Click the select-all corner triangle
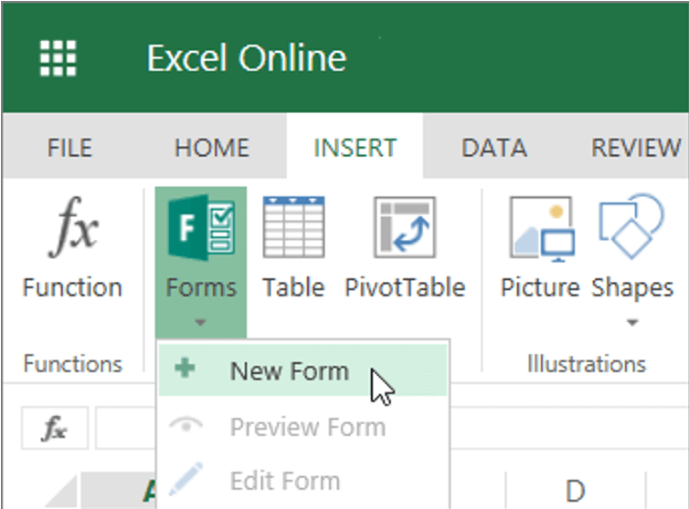The width and height of the screenshot is (689, 509). click(x=60, y=492)
